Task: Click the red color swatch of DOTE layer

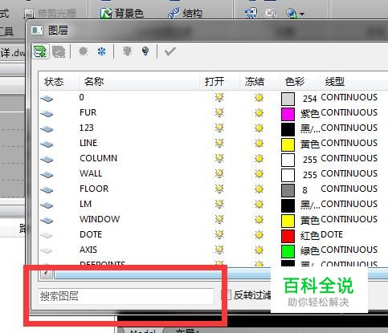Action: [x=288, y=236]
